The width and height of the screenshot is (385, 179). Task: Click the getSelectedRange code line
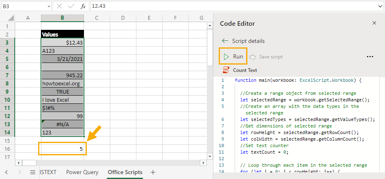(x=305, y=100)
